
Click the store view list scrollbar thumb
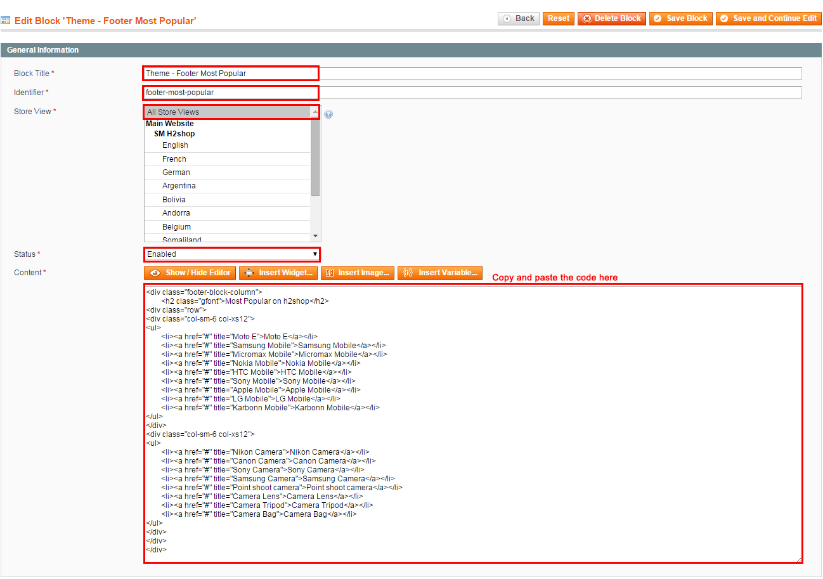[316, 157]
